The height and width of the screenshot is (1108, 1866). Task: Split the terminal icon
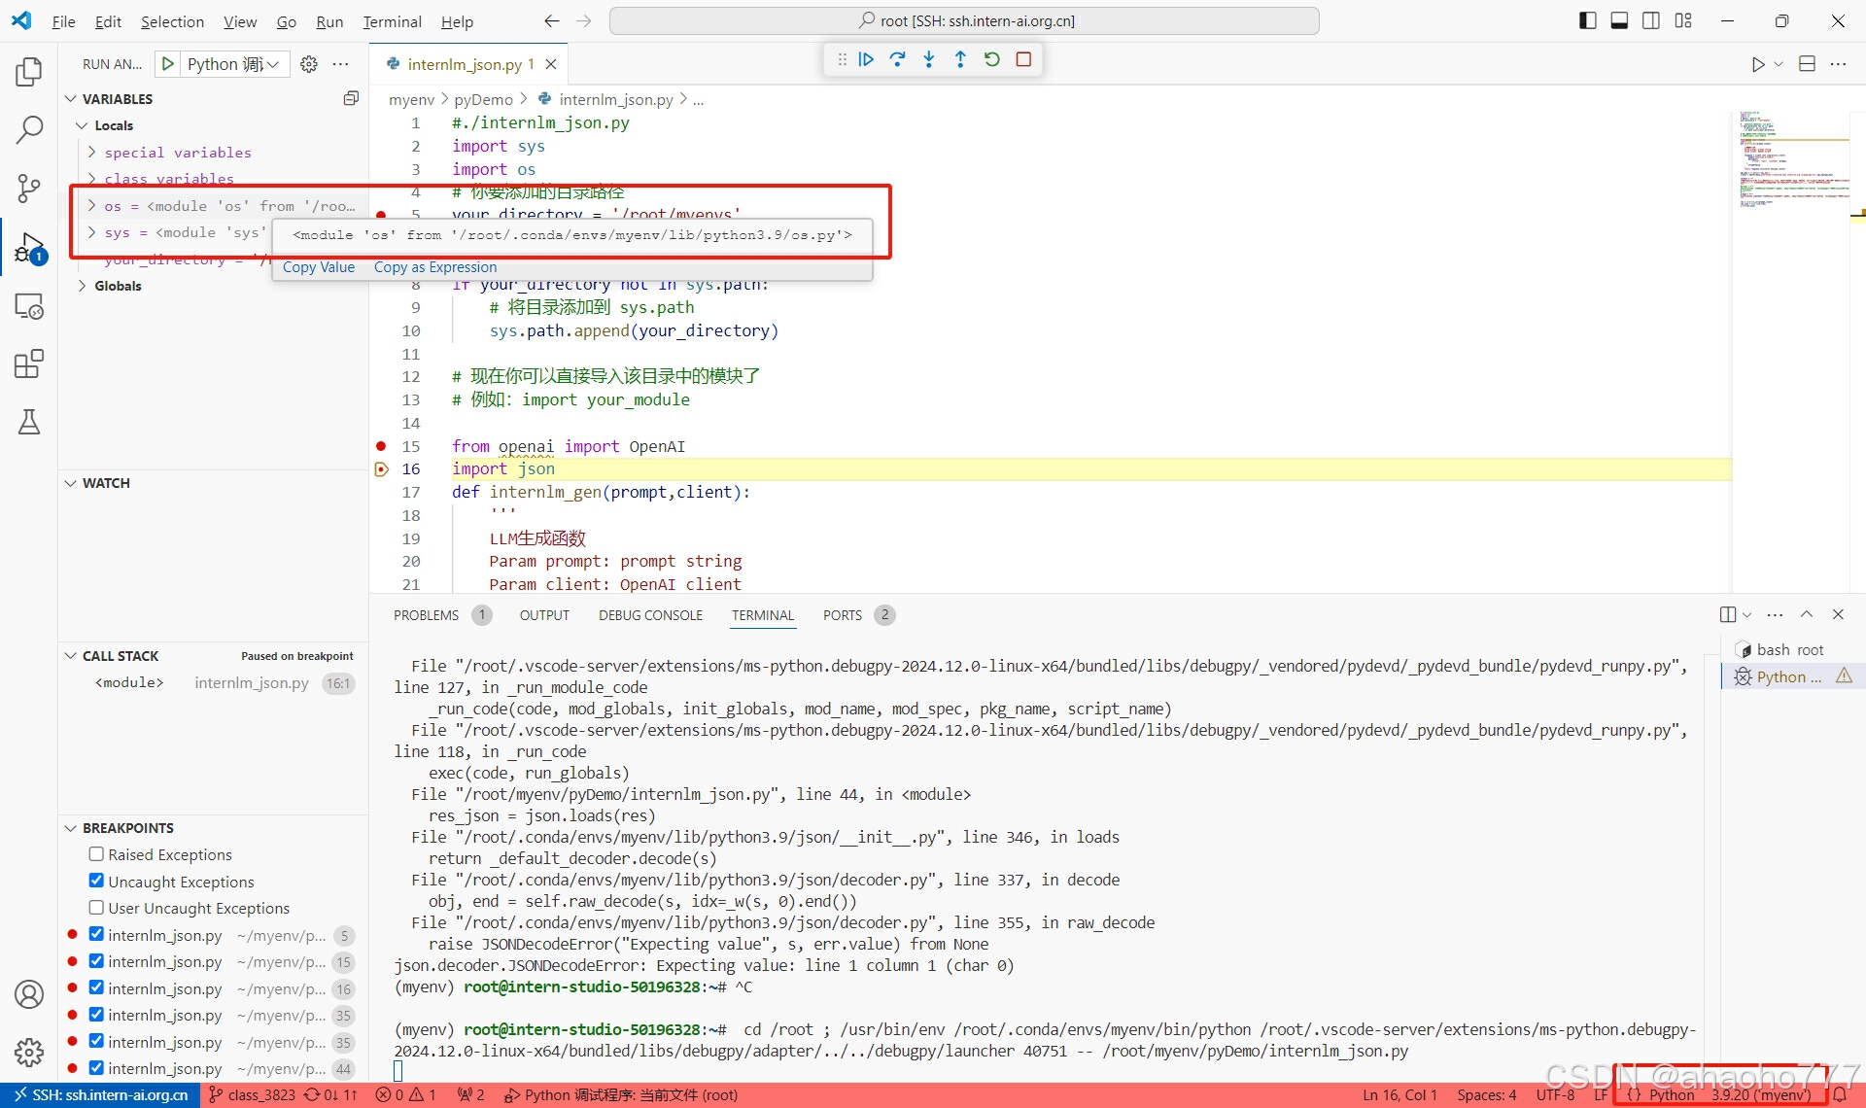click(x=1728, y=614)
